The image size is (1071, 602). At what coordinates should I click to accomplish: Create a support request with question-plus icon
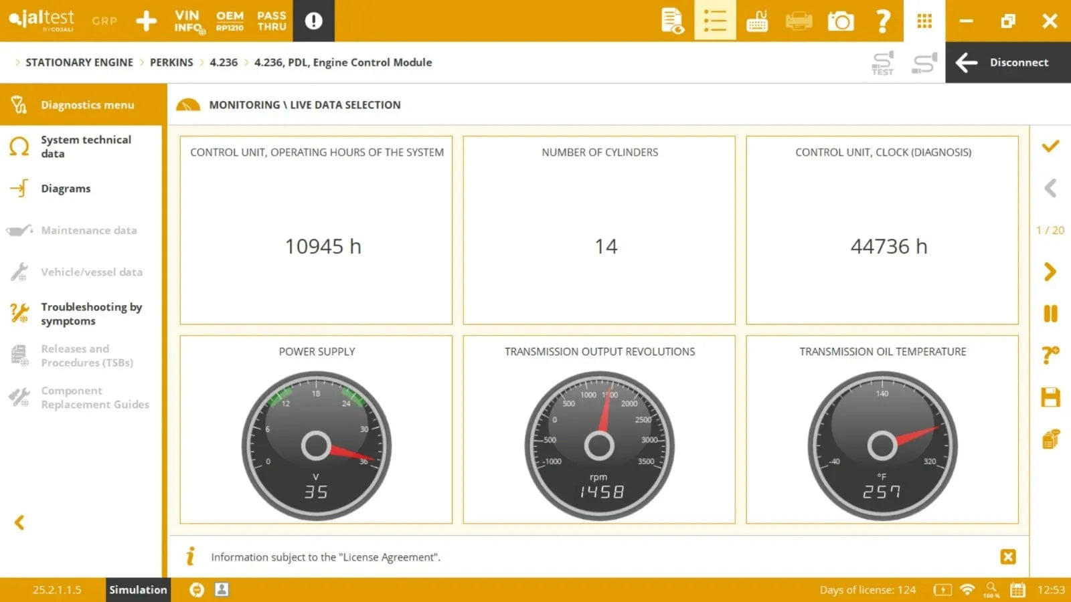pos(1051,356)
